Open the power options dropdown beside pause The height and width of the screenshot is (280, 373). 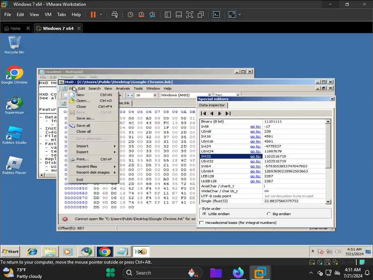[101, 15]
